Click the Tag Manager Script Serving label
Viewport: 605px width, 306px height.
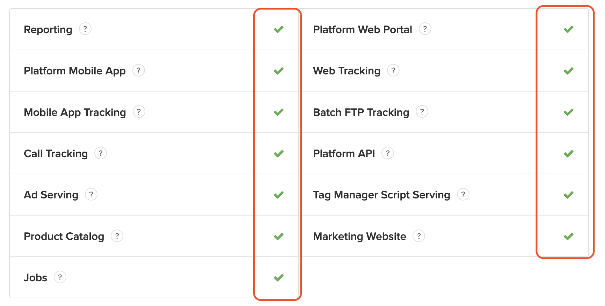pos(381,195)
